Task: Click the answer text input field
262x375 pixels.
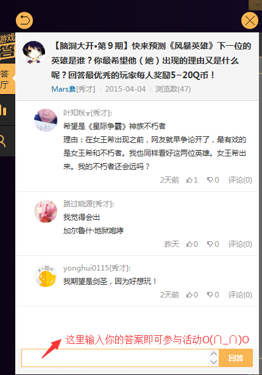Action: click(115, 358)
